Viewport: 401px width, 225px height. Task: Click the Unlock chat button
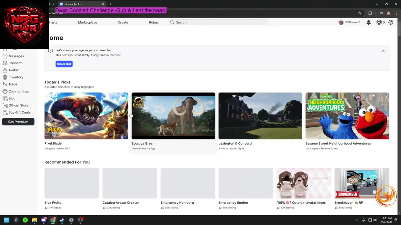(x=64, y=64)
